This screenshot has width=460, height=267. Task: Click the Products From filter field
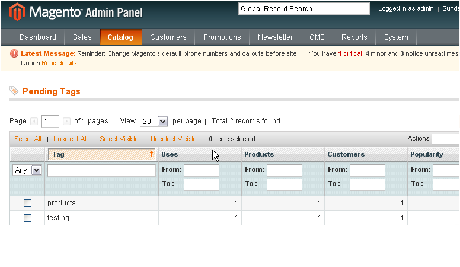point(285,170)
